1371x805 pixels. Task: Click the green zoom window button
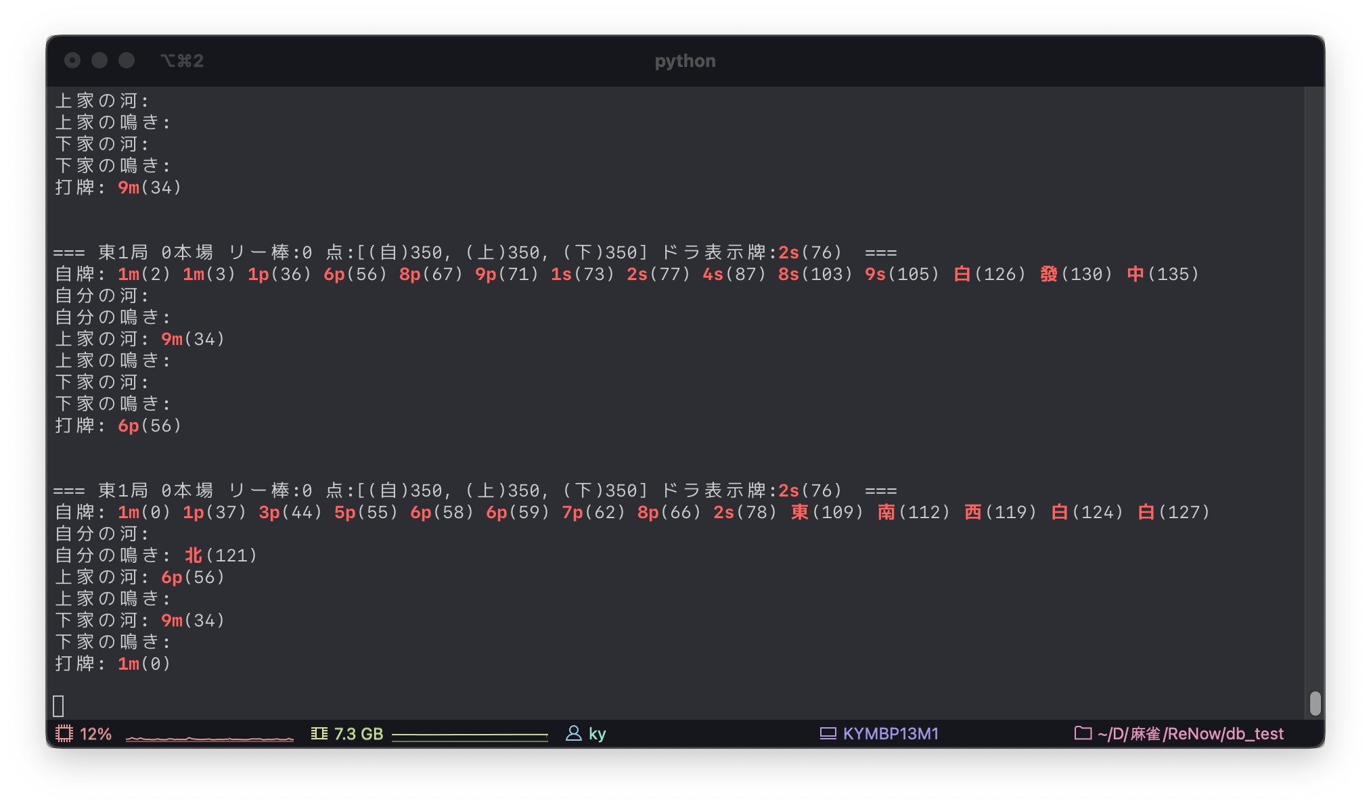coord(127,60)
